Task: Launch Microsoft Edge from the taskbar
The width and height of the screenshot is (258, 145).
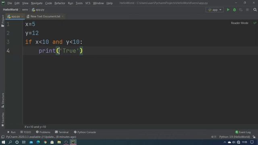Action: 38,142
